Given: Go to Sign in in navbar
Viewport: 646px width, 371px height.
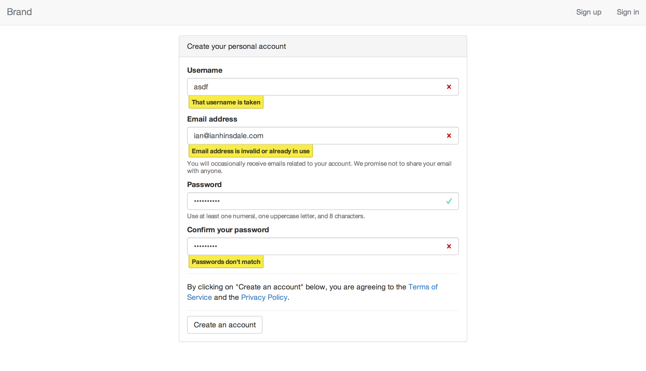Looking at the screenshot, I should point(628,12).
